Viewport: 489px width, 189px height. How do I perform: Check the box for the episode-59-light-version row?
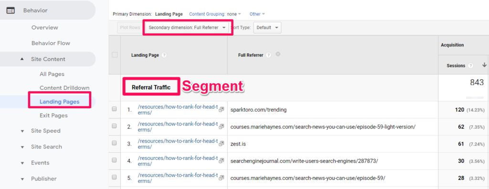[114, 126]
